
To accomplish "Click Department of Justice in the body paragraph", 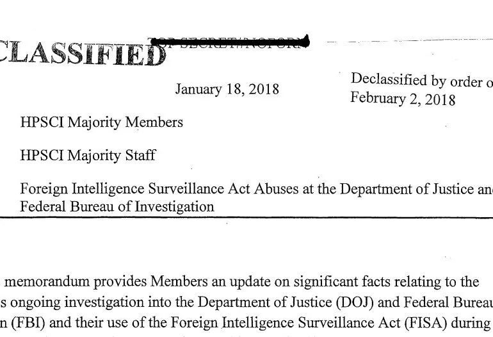I will tap(264, 302).
